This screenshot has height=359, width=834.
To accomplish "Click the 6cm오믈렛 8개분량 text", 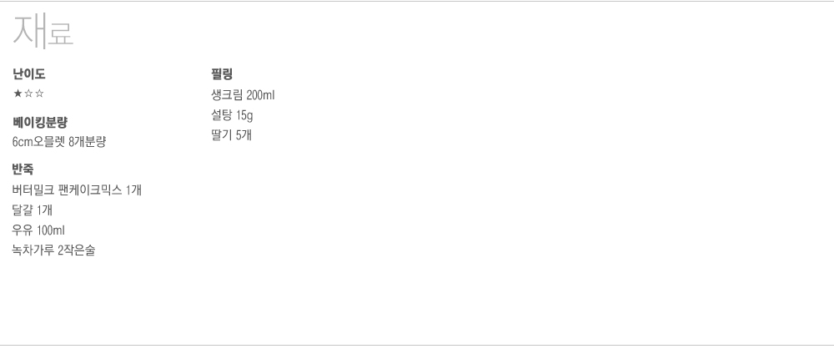I will (x=59, y=142).
